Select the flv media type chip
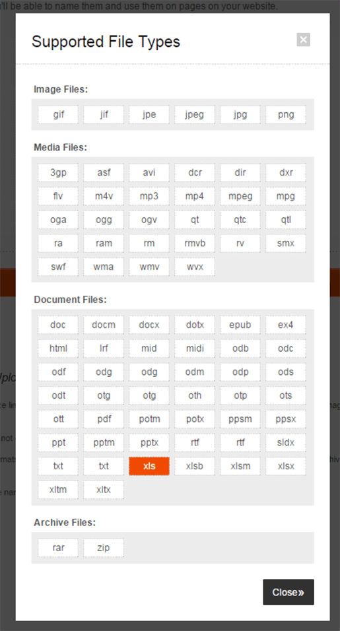This screenshot has width=340, height=631. pyautogui.click(x=58, y=196)
